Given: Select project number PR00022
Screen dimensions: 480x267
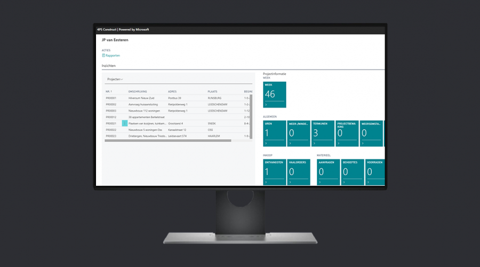Looking at the screenshot, I should [x=111, y=130].
